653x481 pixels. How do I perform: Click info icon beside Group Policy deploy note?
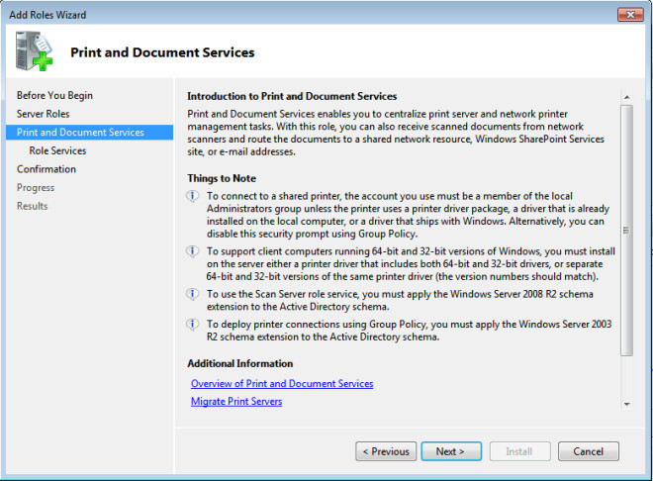(x=192, y=324)
